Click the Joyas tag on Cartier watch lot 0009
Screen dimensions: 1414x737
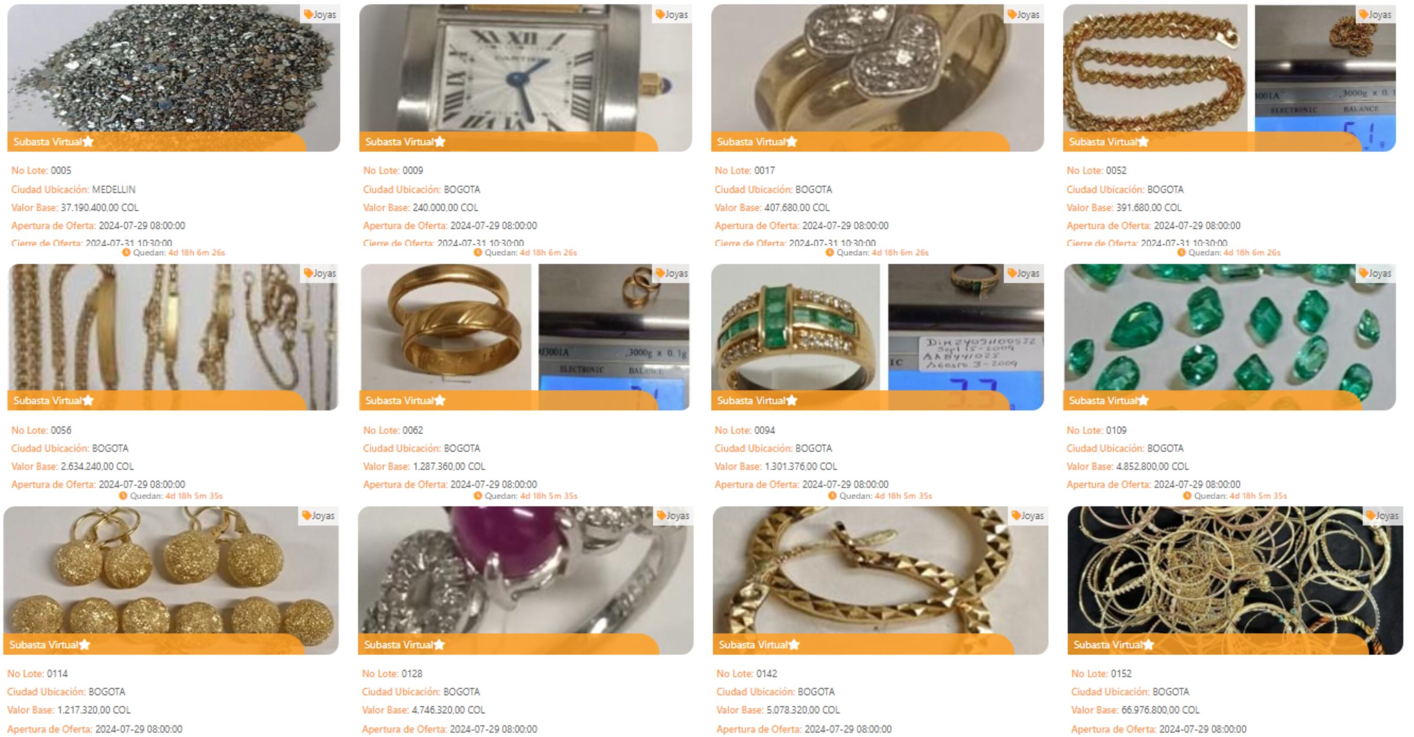pos(672,14)
